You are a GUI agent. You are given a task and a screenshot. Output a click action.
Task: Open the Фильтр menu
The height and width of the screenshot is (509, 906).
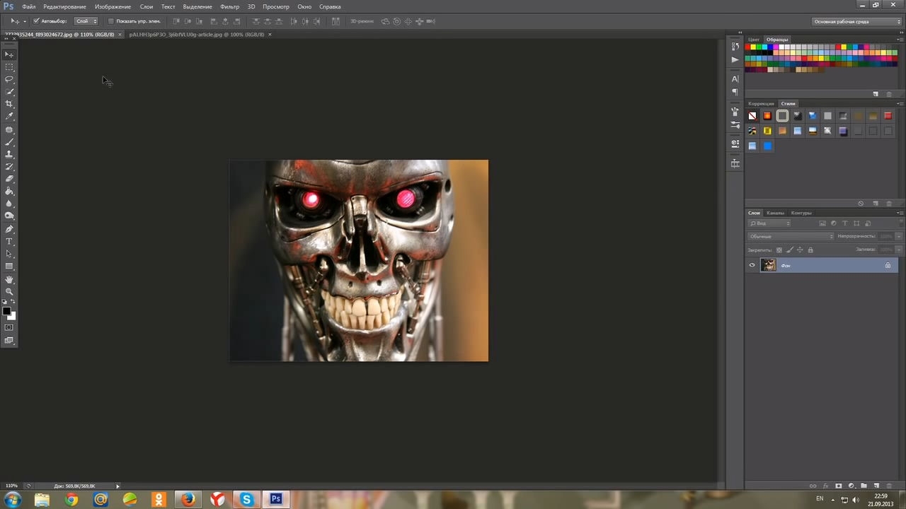[x=229, y=6]
